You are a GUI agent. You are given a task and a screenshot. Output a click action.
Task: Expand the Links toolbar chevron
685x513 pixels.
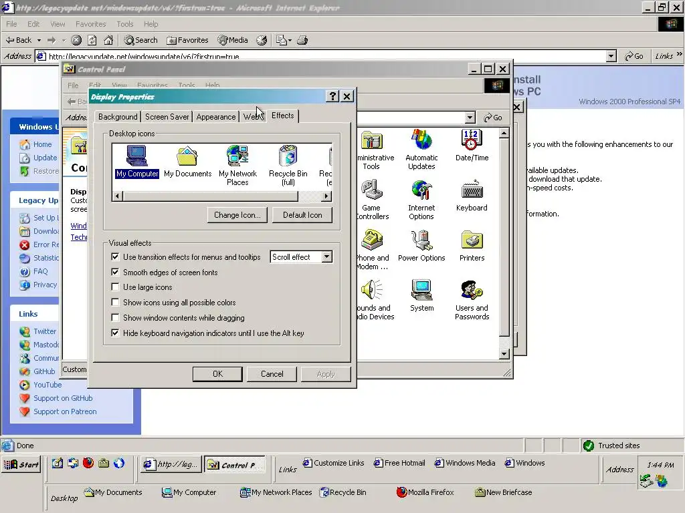click(680, 55)
